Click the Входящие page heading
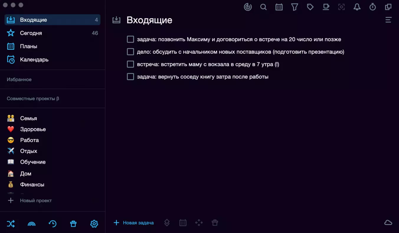 (x=149, y=20)
